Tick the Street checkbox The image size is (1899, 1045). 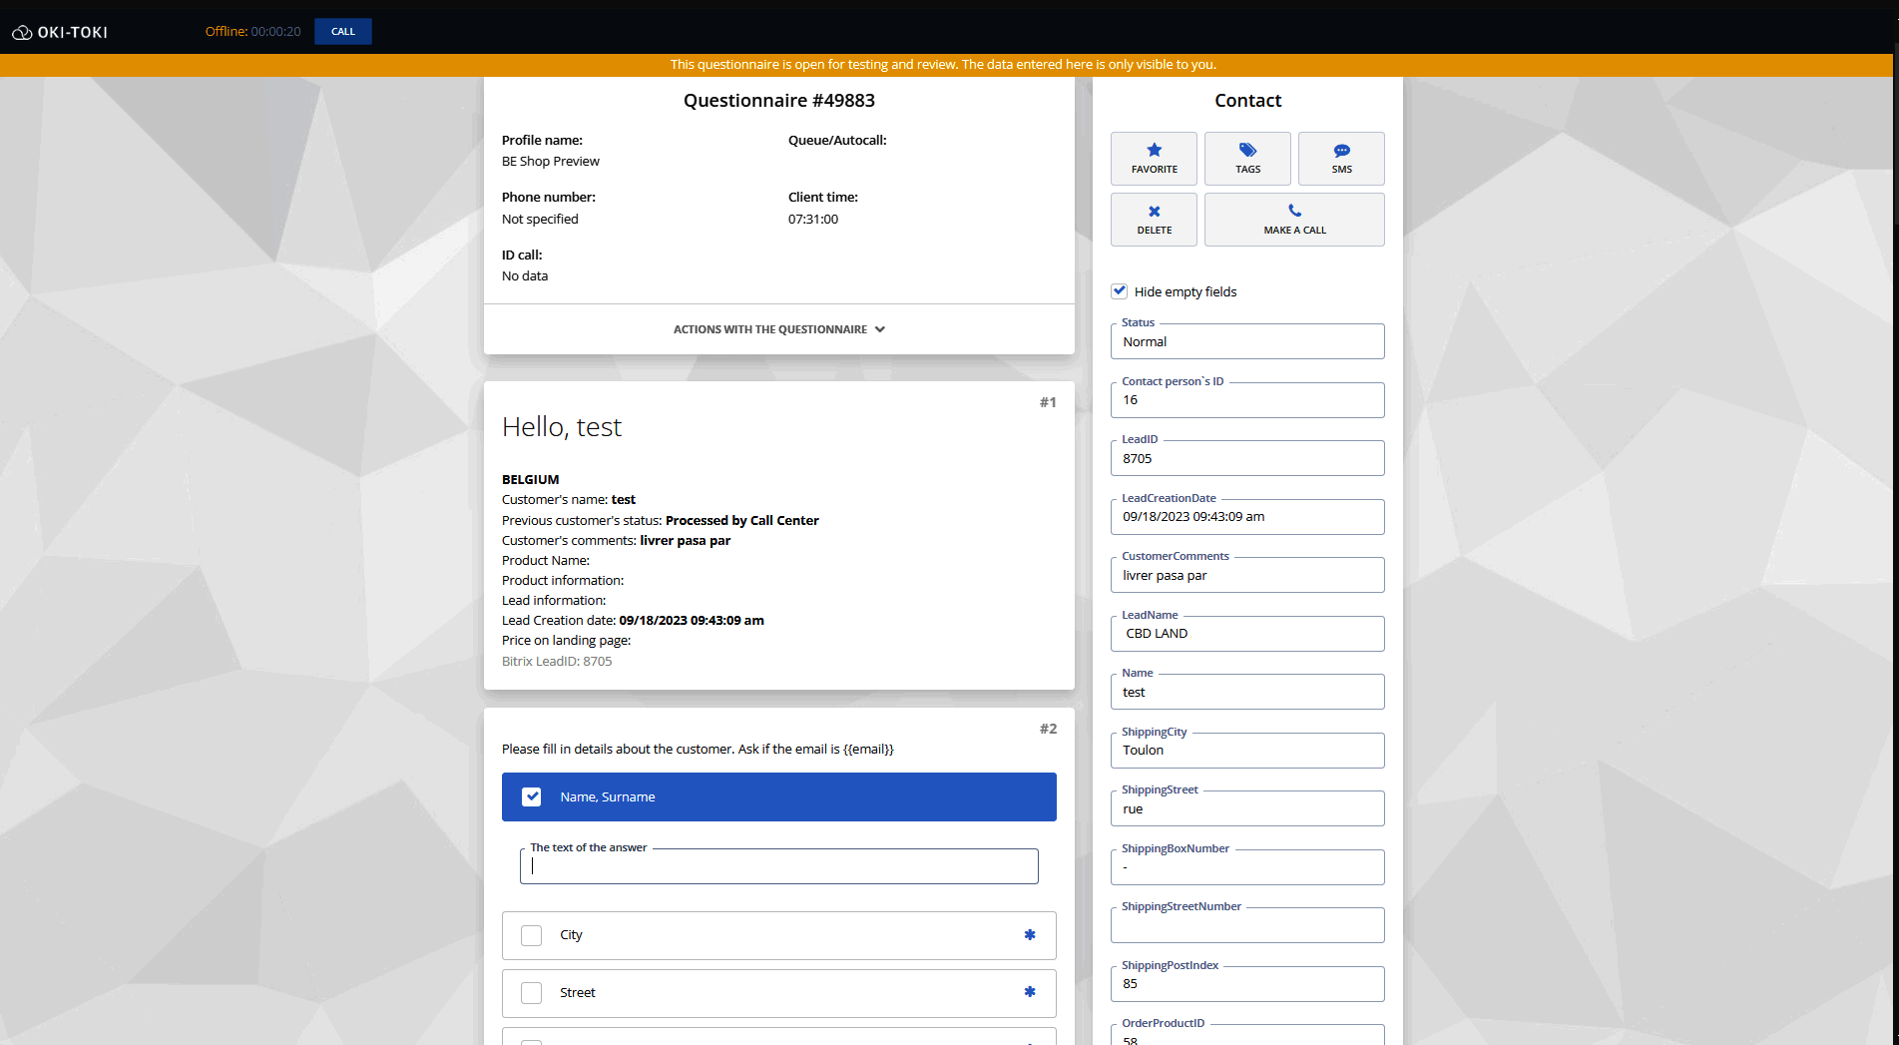[x=532, y=993]
